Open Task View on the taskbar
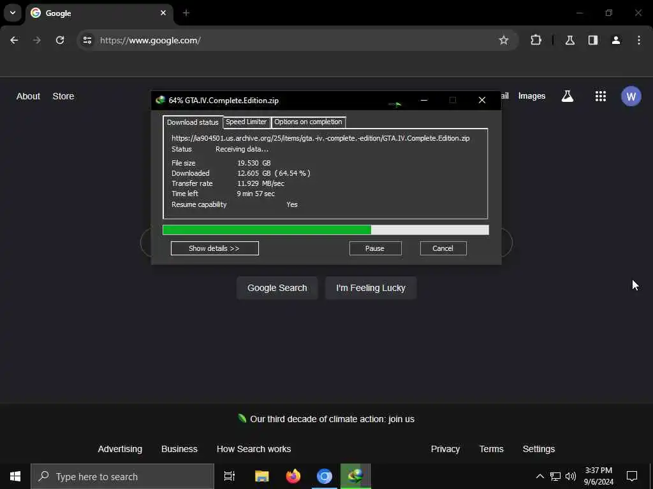The width and height of the screenshot is (653, 489). [229, 476]
